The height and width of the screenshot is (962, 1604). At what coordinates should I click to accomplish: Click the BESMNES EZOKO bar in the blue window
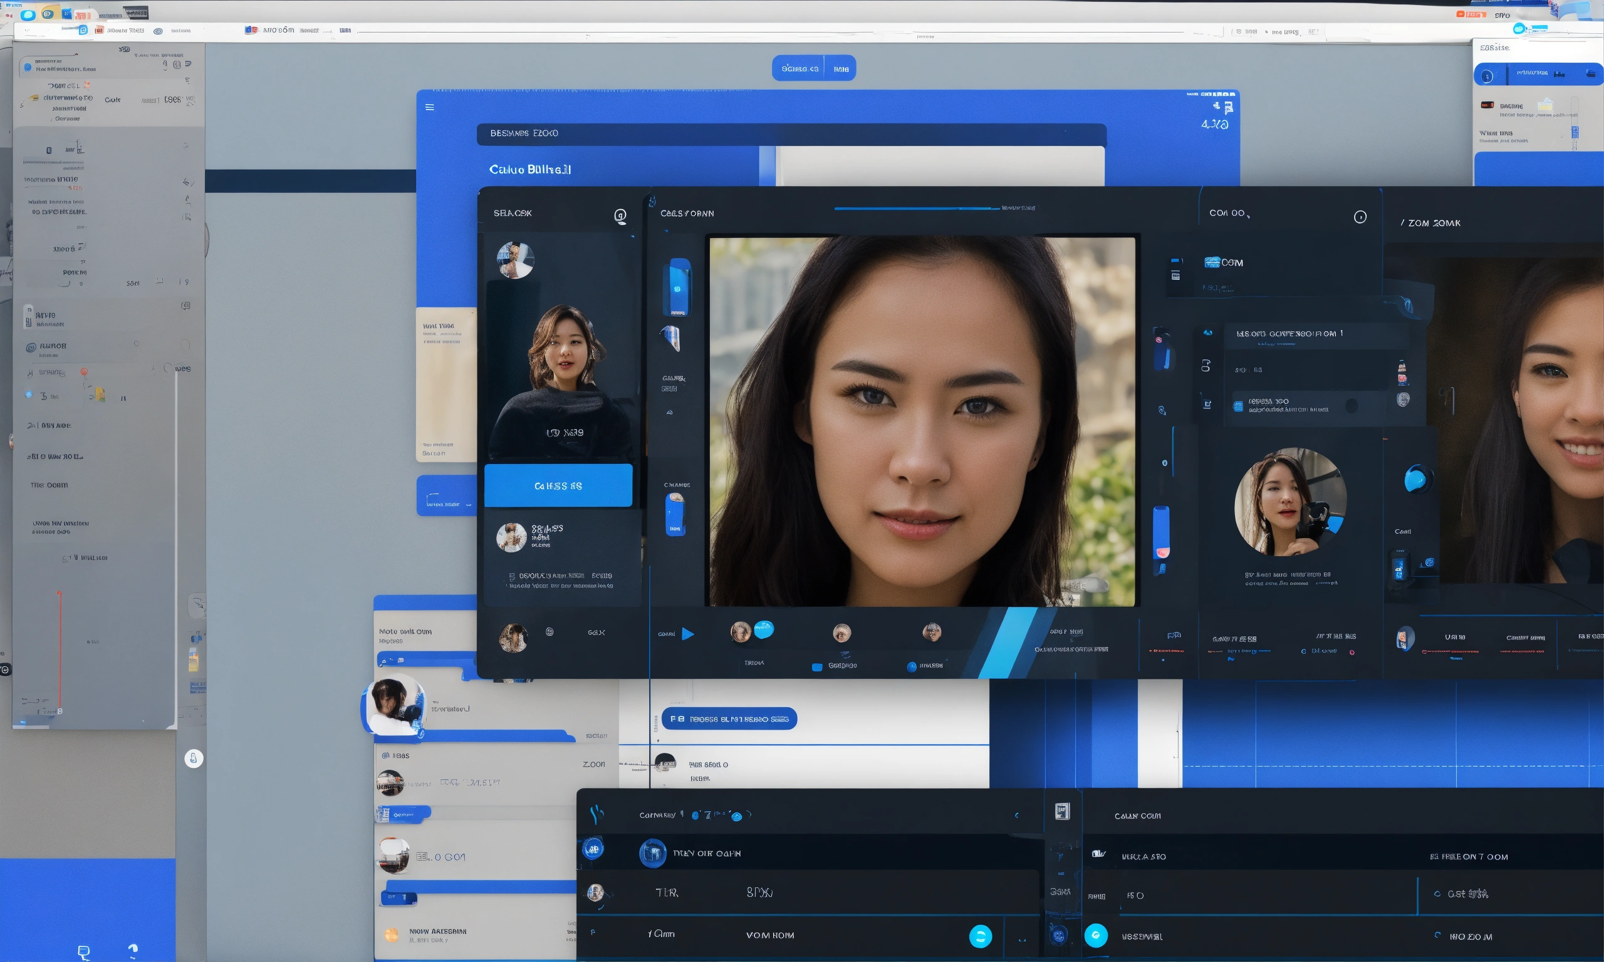(x=791, y=133)
